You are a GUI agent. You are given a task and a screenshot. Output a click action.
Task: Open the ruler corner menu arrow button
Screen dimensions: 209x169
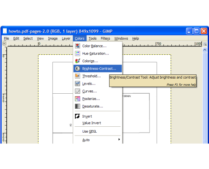(4, 44)
